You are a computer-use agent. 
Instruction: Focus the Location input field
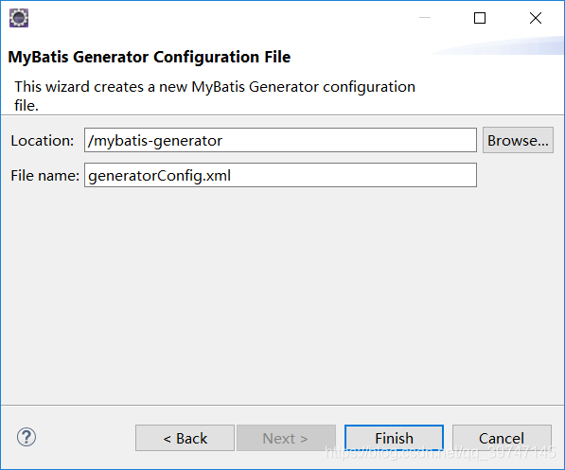click(x=280, y=140)
